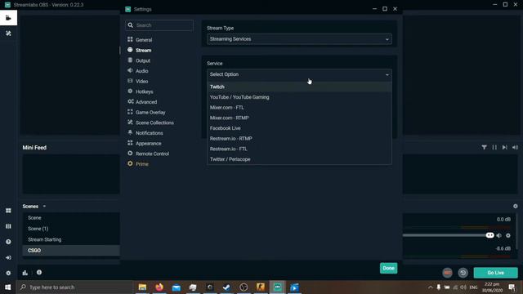Choose Restream.io - RTMP service
The image size is (523, 294).
pos(299,138)
